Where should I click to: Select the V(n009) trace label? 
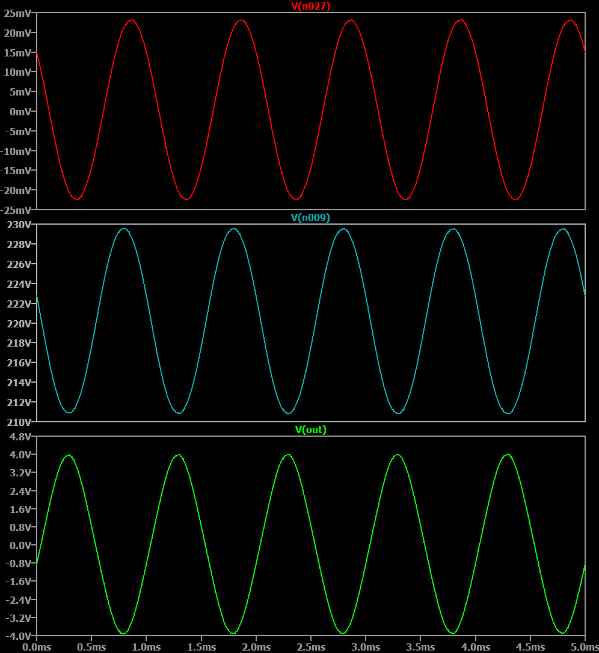point(310,217)
